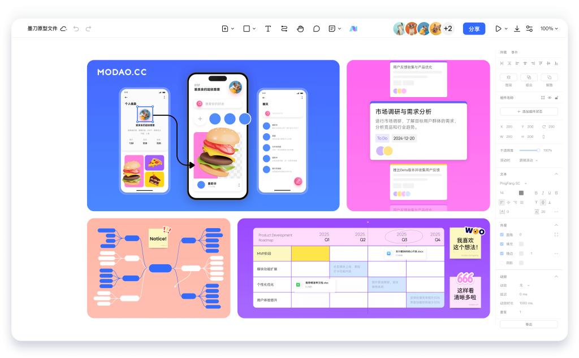This screenshot has width=579, height=358.
Task: Enable the 阴影 shadow checkbox
Action: coord(502,263)
